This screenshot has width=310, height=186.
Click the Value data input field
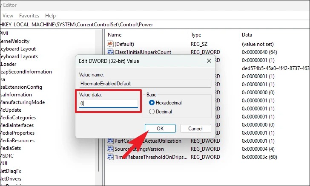click(108, 103)
